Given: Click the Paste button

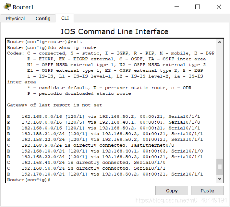Looking at the screenshot, I should [207, 190].
